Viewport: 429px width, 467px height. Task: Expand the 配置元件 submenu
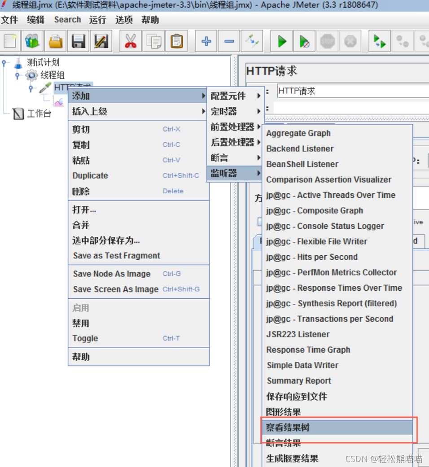click(235, 96)
